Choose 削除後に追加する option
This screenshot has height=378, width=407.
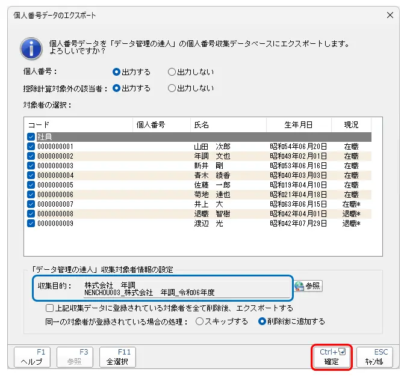(262, 322)
